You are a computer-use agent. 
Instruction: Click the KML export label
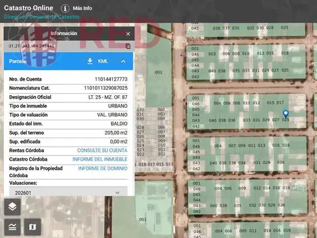tap(103, 61)
